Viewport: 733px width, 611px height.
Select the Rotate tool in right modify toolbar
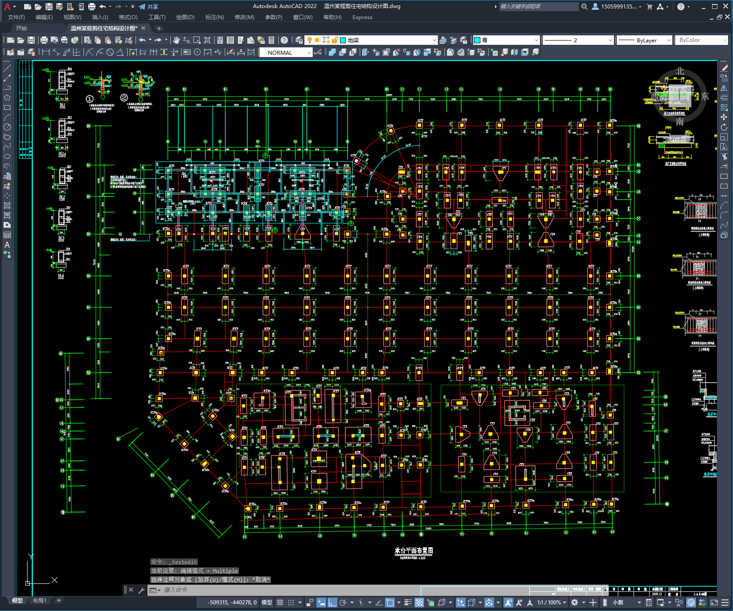724,127
